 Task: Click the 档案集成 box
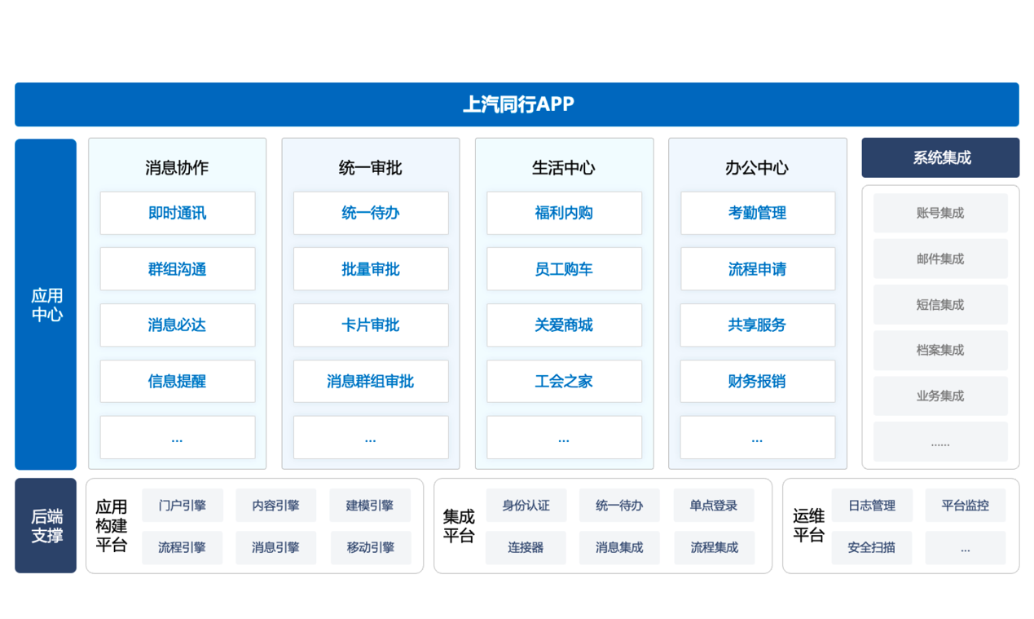pyautogui.click(x=940, y=351)
